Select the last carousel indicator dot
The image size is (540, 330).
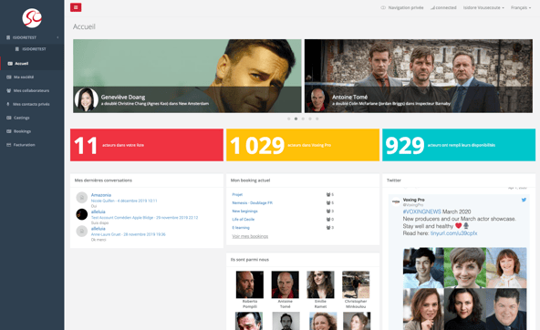317,119
